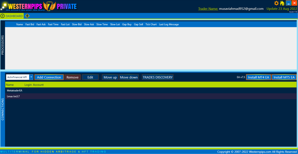Expand the ActivFinancial API dropdown arrow
The height and width of the screenshot is (154, 298).
pyautogui.click(x=31, y=77)
